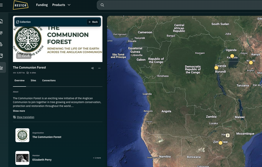Select the map sites icon in sidebar

tap(1, 68)
